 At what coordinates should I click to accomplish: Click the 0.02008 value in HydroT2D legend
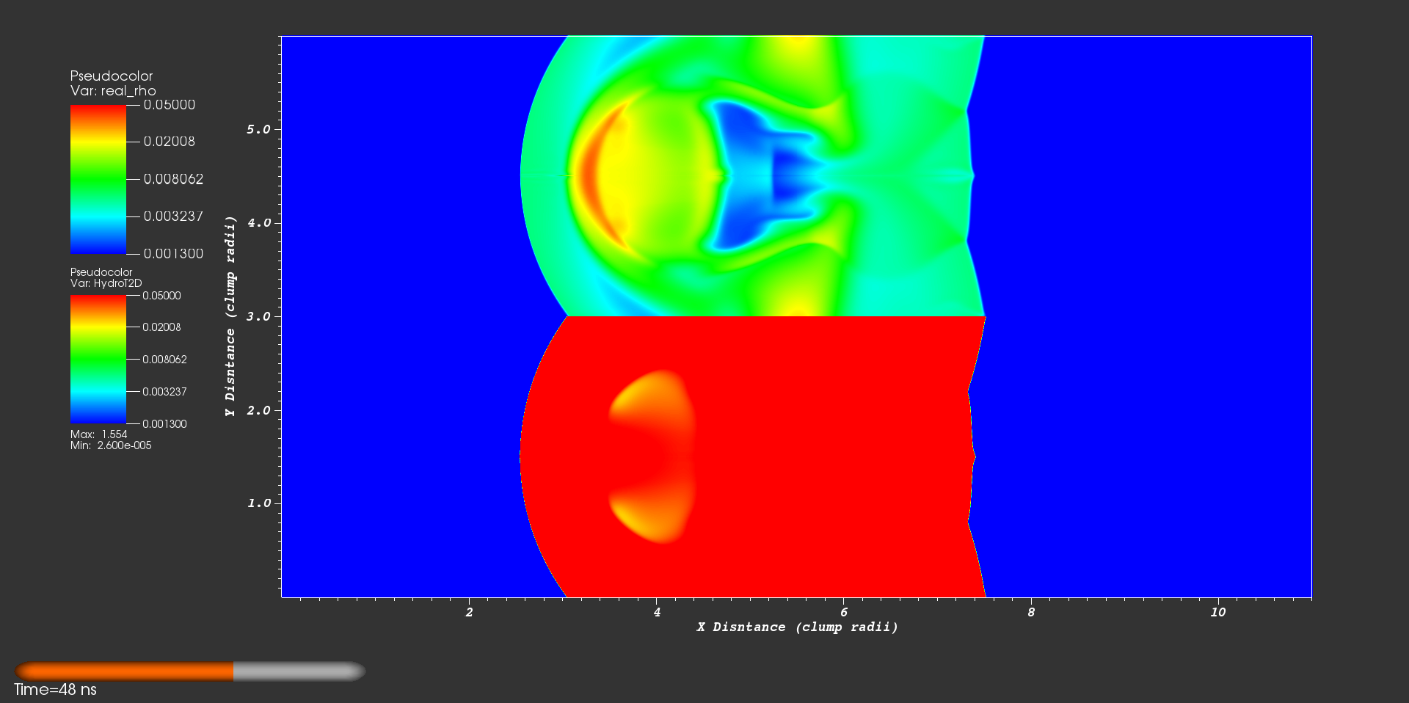161,327
